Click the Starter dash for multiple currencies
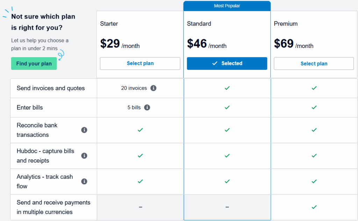Screen dimensions: 358x221 141,207
